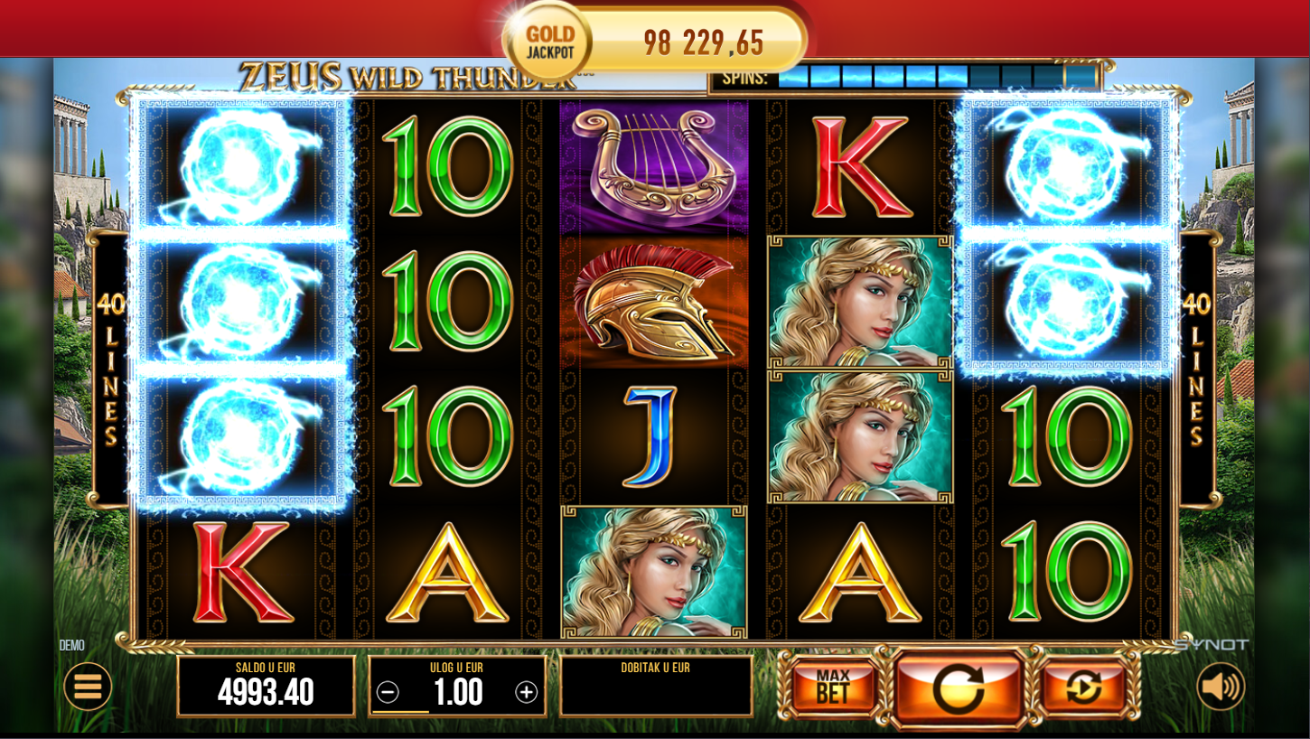Viewport: 1310px width, 739px height.
Task: Decrease the bet with the minus button
Action: 388,693
